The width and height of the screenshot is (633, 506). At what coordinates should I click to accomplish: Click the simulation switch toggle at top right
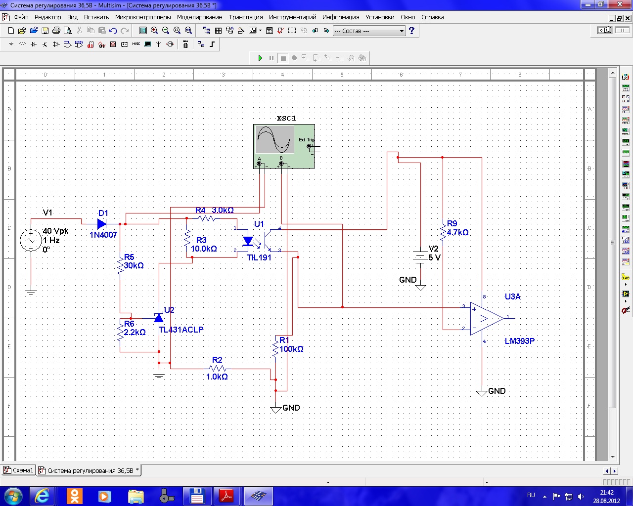click(x=604, y=31)
